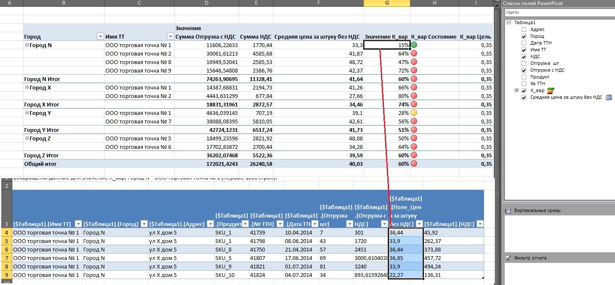Image resolution: width=615 pixels, height=285 pixels.
Task: Enable the Адрес field checkbox
Action: coord(523,29)
